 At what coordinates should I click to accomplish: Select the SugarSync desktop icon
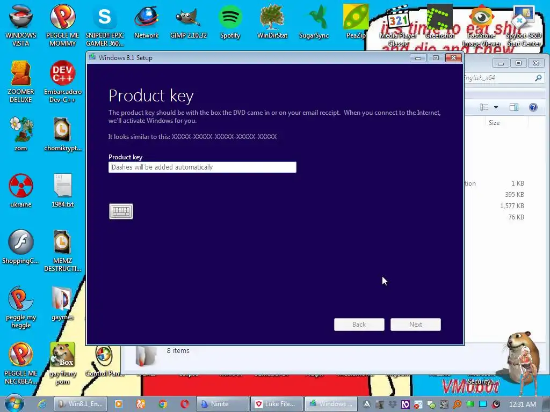coord(314,21)
